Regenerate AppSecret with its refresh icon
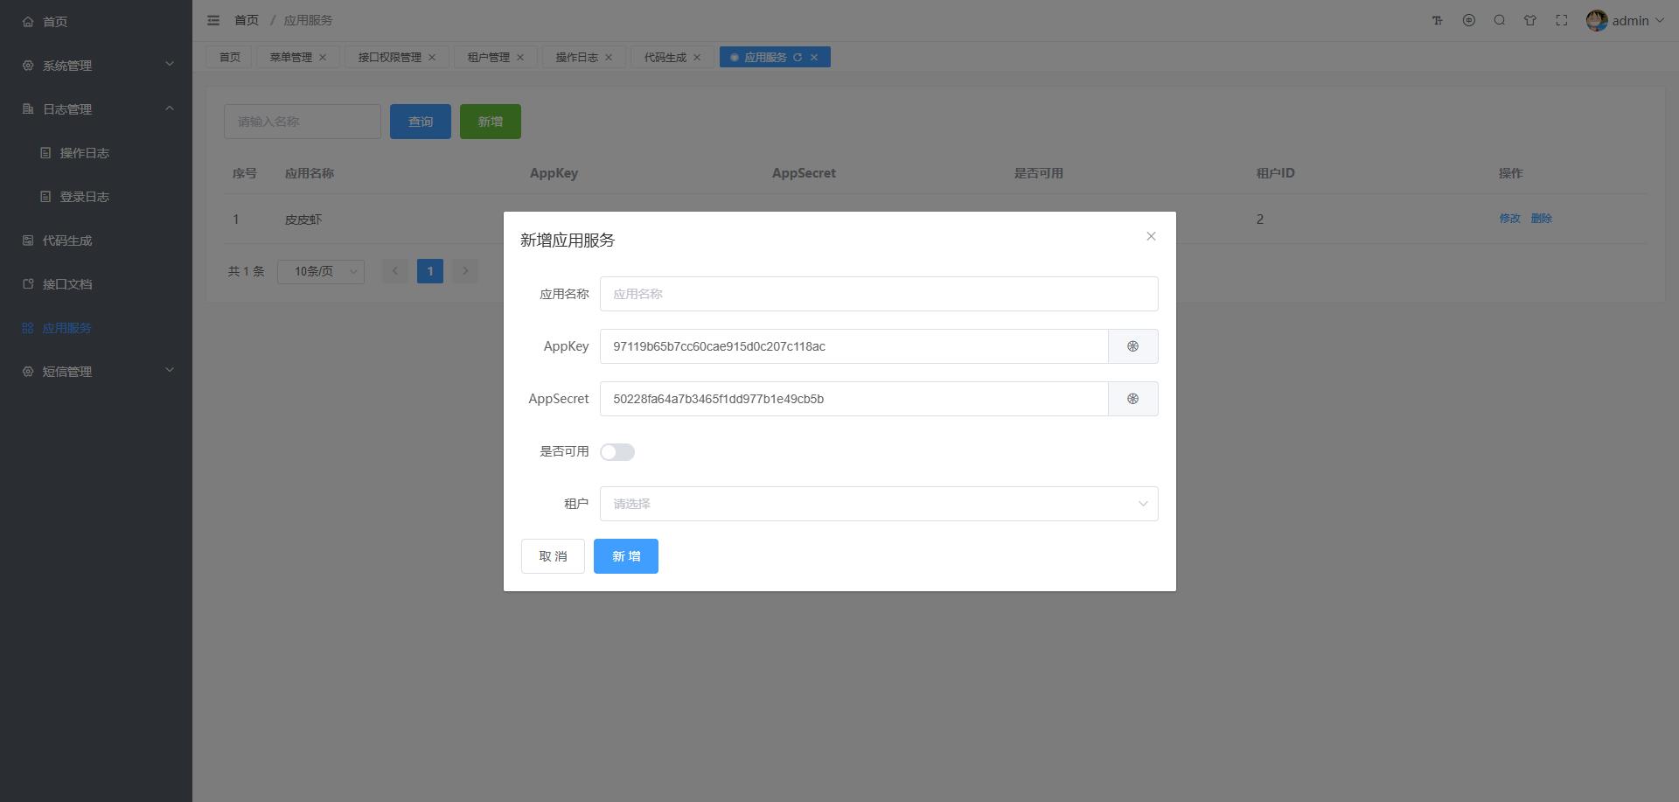This screenshot has width=1679, height=802. (1132, 399)
